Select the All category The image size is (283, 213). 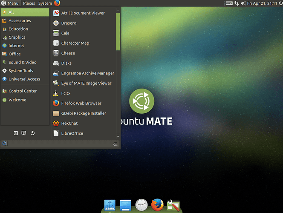(x=25, y=12)
